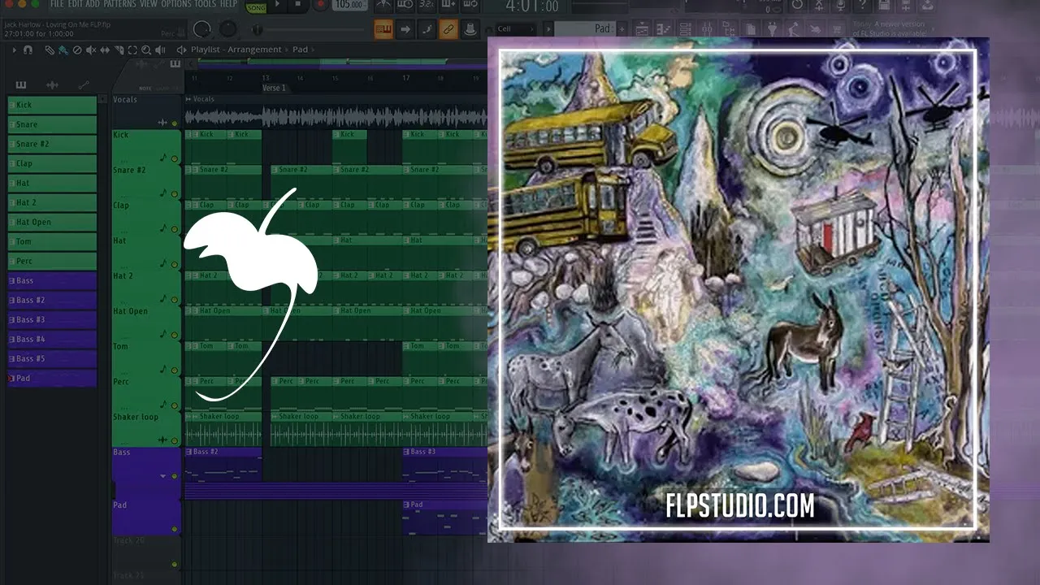Select the Delete tool in playlist toolbar
Screen dimensions: 1040x585
pyautogui.click(x=77, y=50)
